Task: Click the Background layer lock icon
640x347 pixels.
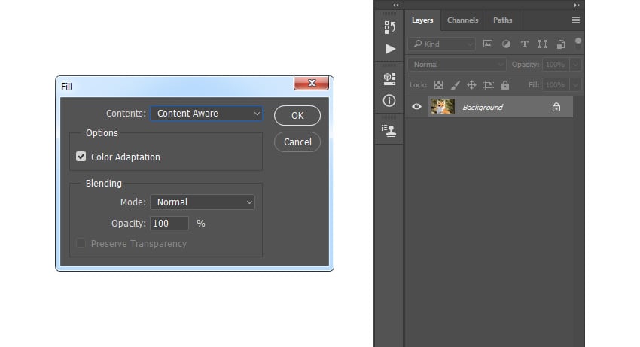Action: 556,108
